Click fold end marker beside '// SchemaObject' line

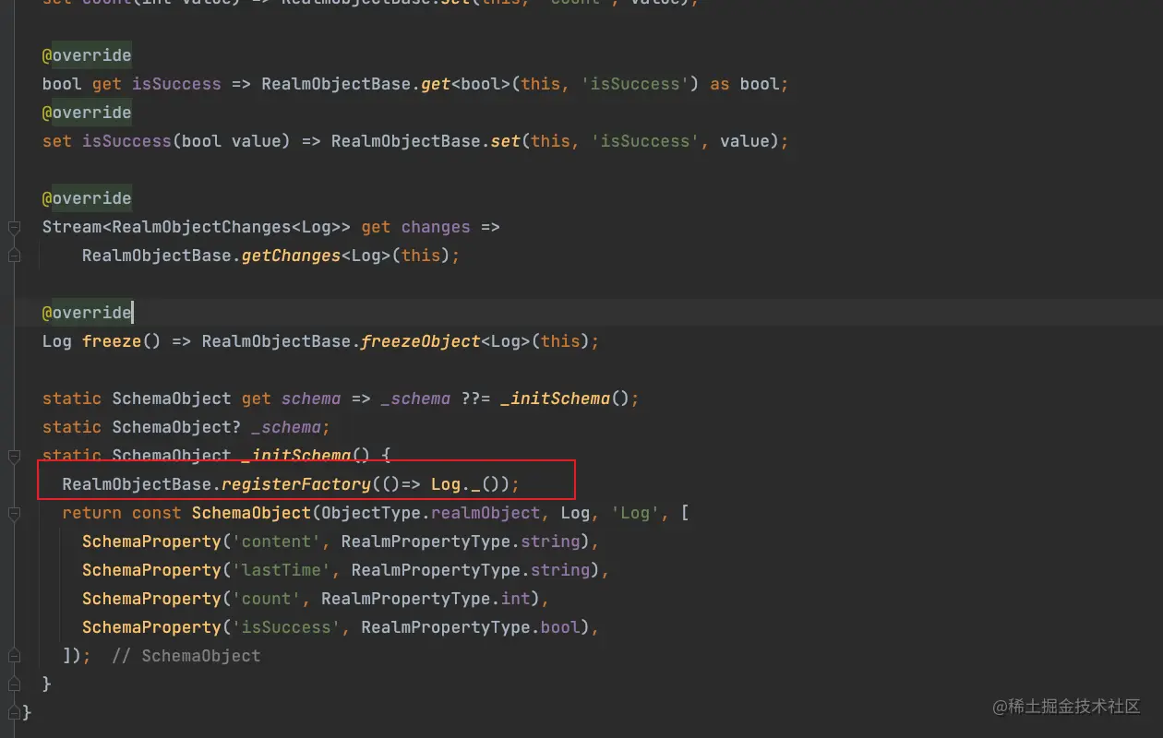[x=14, y=656]
